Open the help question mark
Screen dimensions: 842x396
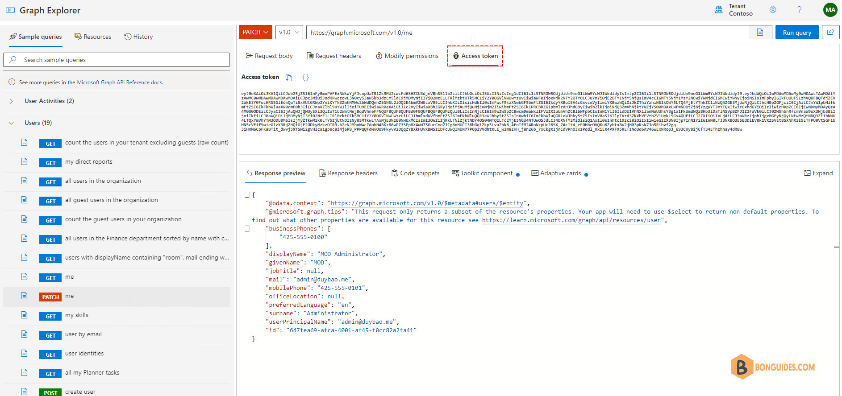pos(799,9)
